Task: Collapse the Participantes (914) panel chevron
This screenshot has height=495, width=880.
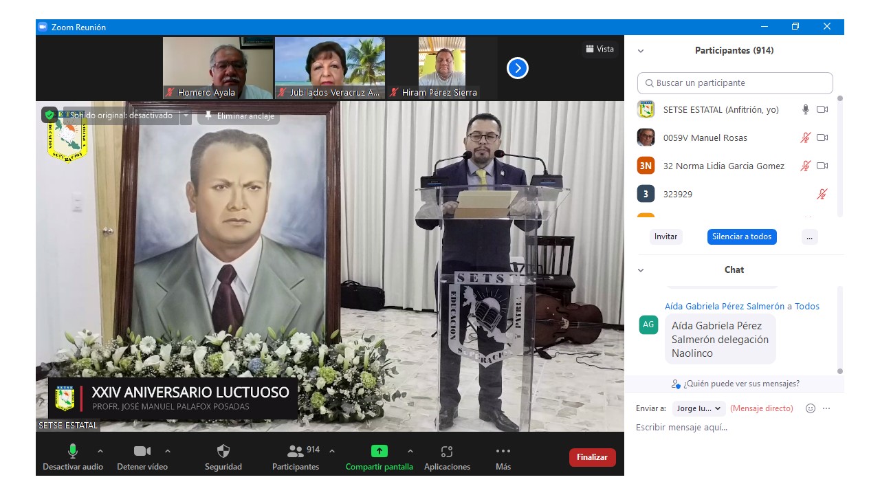Action: click(x=641, y=51)
